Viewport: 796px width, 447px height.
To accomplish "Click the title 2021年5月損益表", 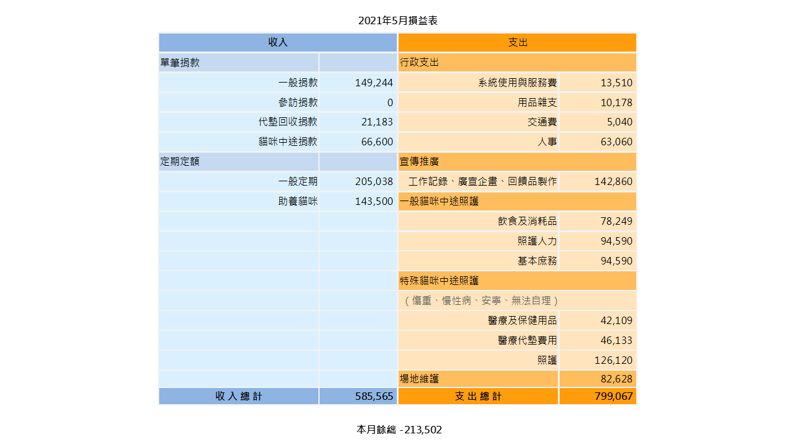I will click(x=398, y=20).
